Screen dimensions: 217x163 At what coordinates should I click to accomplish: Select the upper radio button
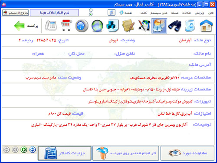pos(91,10)
